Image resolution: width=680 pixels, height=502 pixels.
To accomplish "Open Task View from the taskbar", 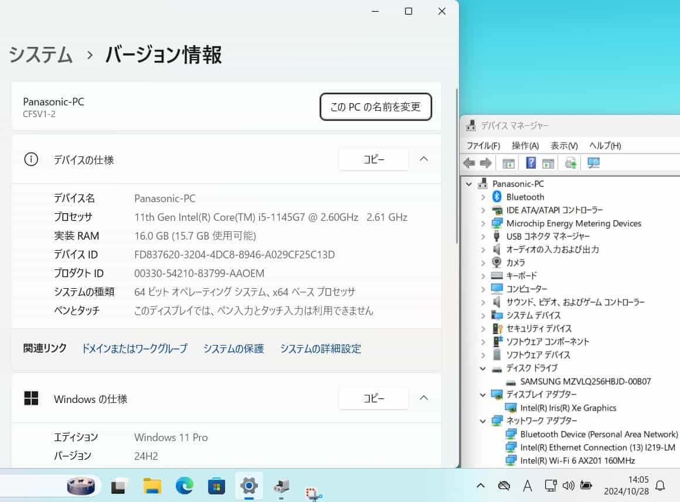I will [x=120, y=486].
